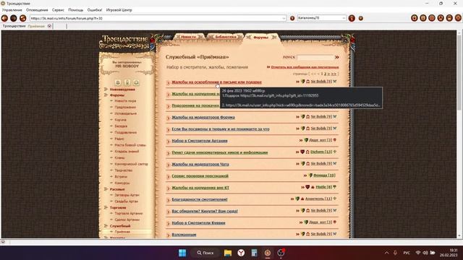Click arrow icon before Набор в Смотрители Артании
The image size is (463, 260).
tap(169, 142)
